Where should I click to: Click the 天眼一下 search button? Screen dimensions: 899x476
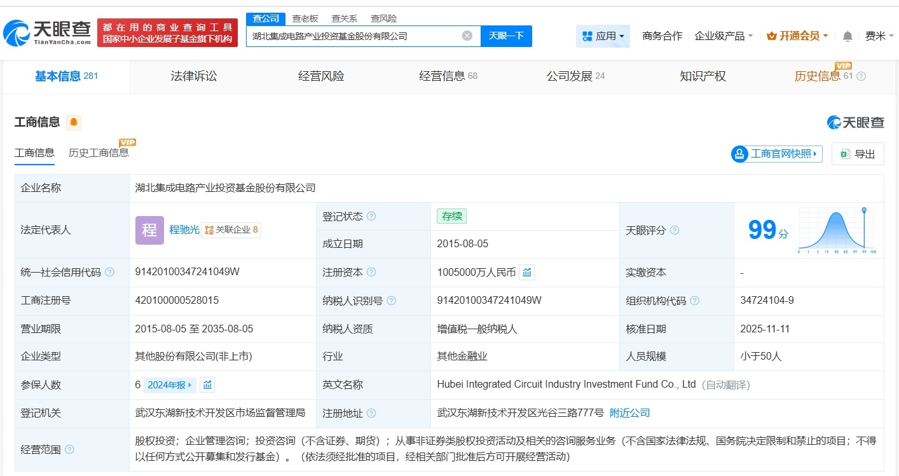pos(506,36)
